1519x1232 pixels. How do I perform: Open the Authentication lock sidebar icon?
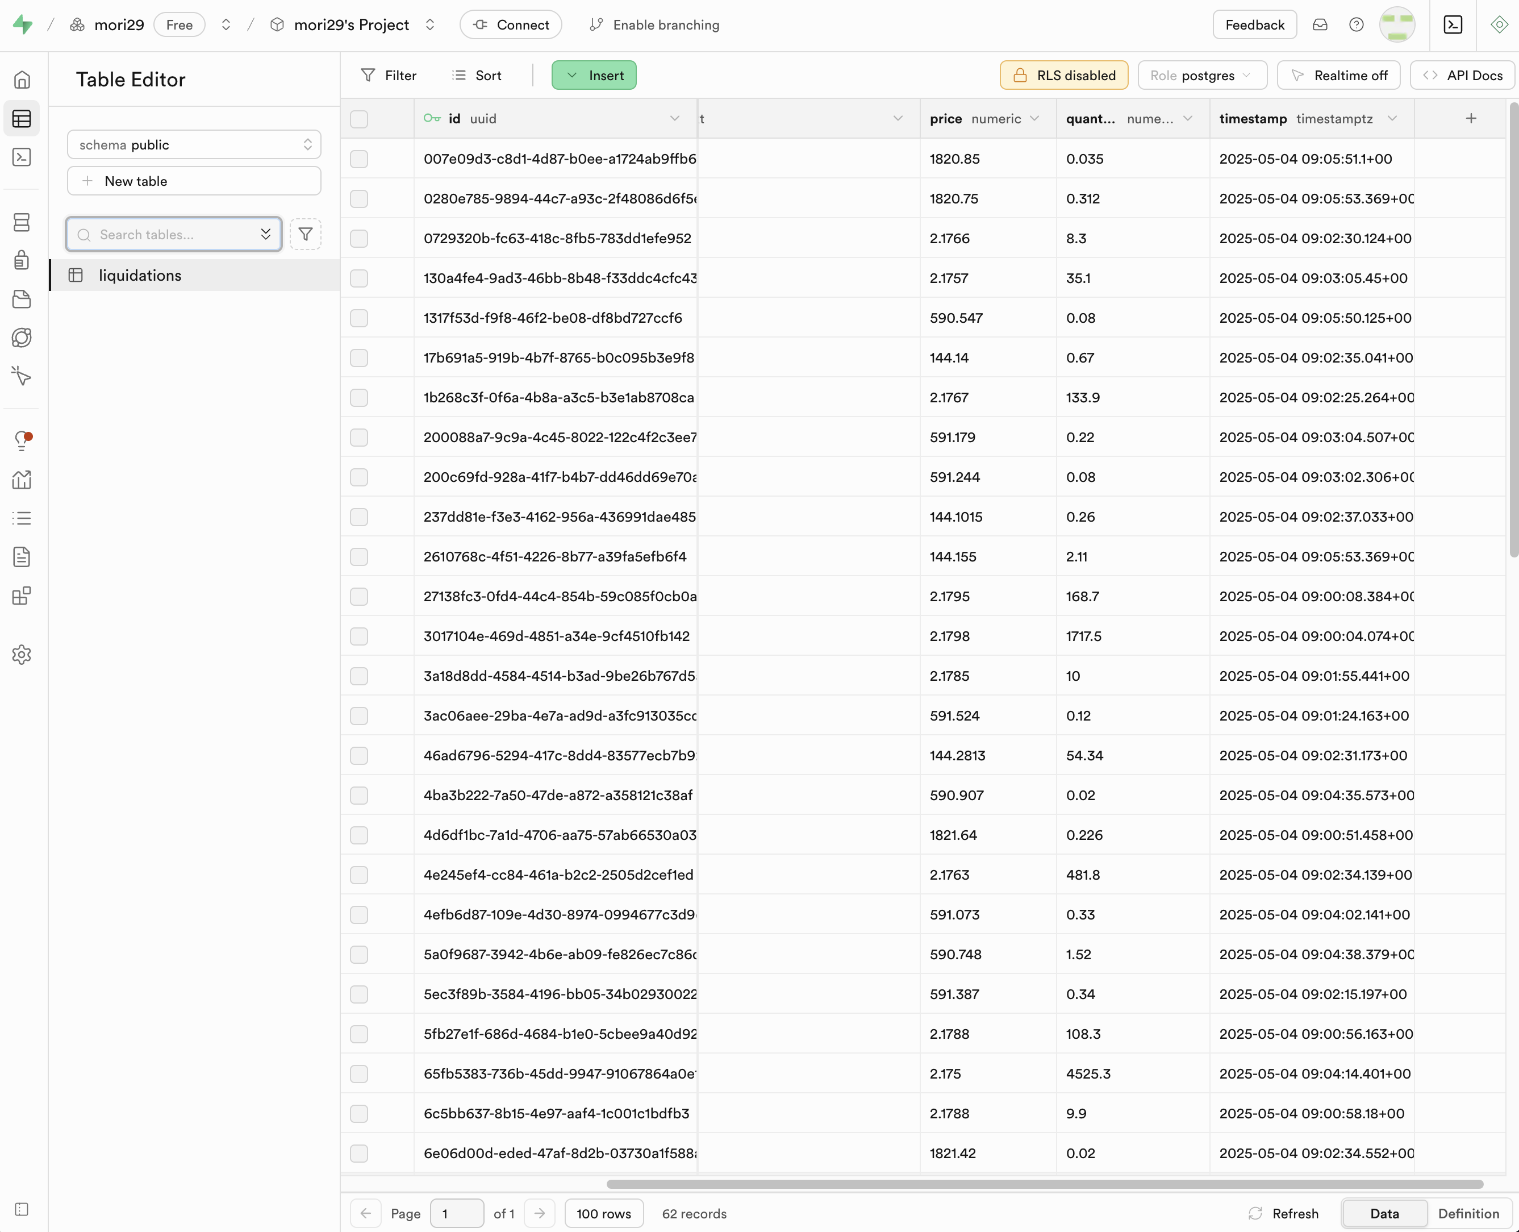tap(22, 260)
